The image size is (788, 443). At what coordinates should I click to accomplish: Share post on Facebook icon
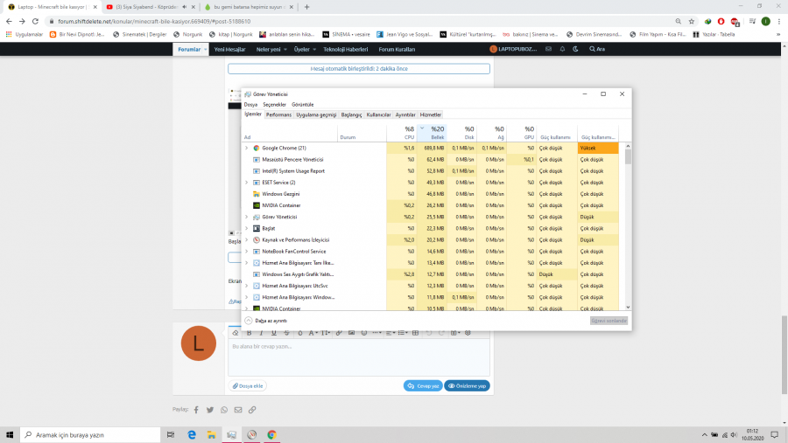pos(196,410)
